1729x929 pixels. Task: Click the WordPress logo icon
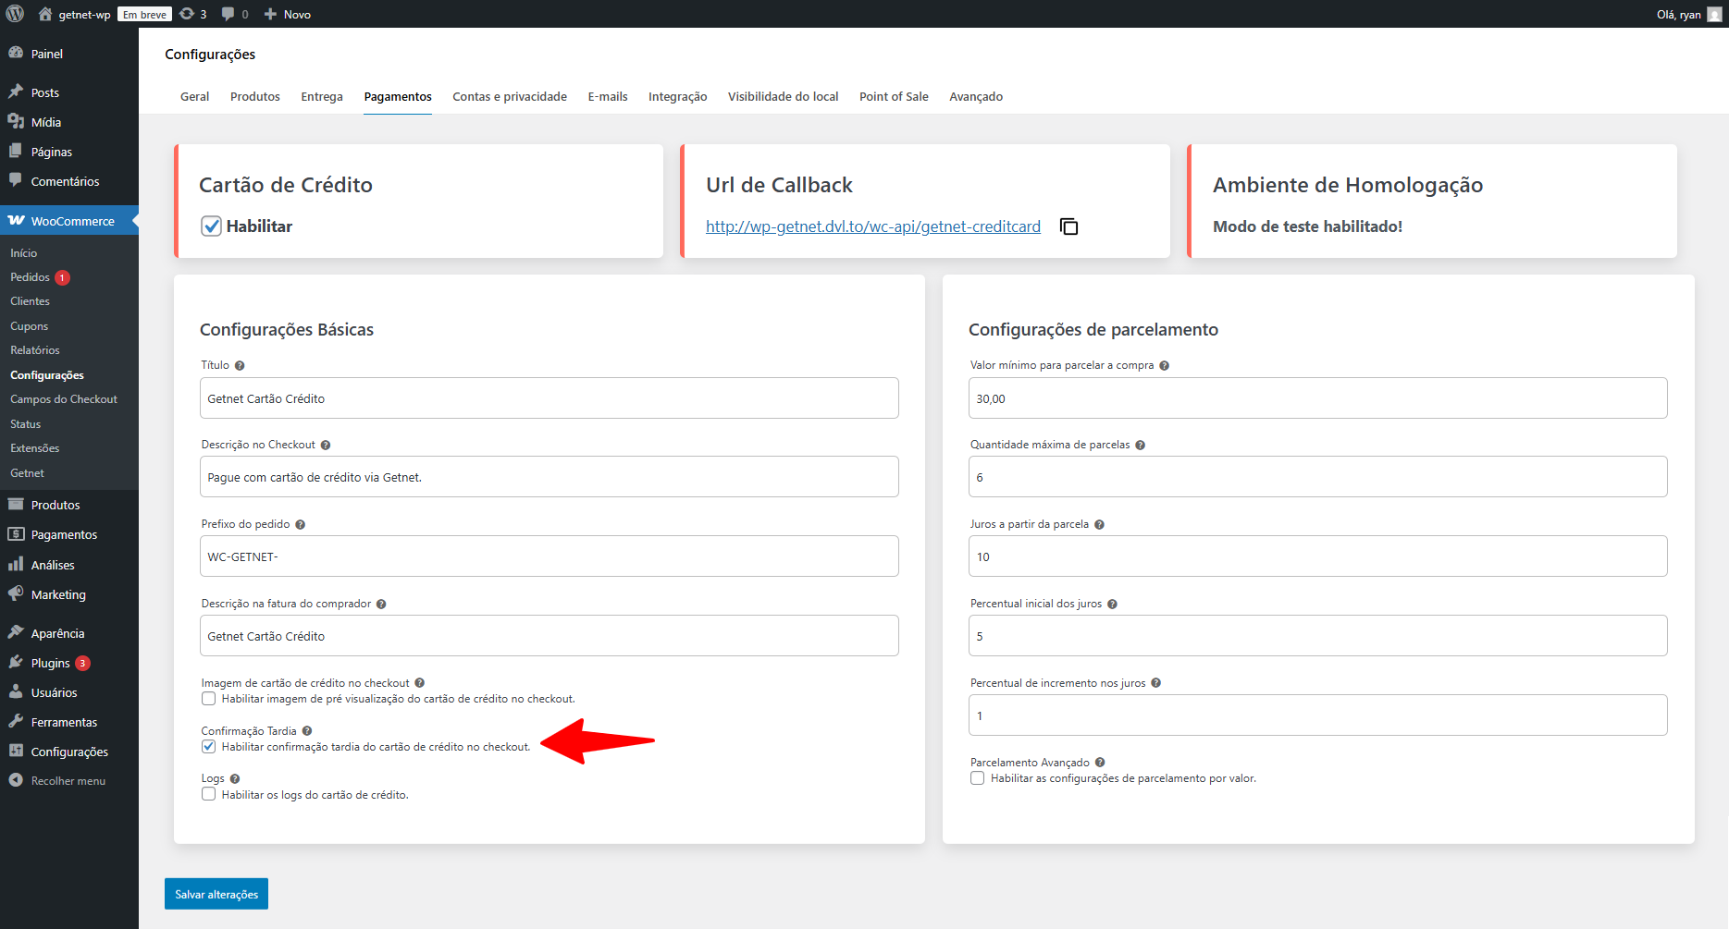click(15, 14)
